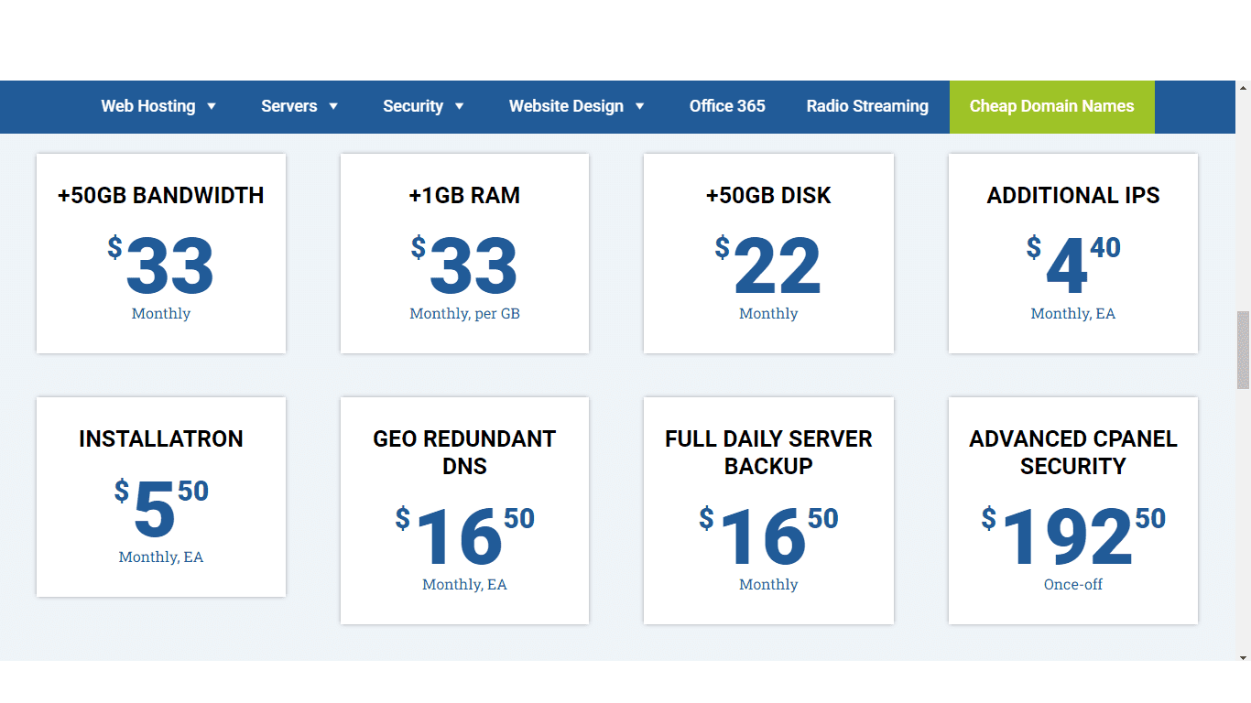Image resolution: width=1251 pixels, height=703 pixels.
Task: Select the Full Daily Server Backup card
Action: tap(768, 511)
